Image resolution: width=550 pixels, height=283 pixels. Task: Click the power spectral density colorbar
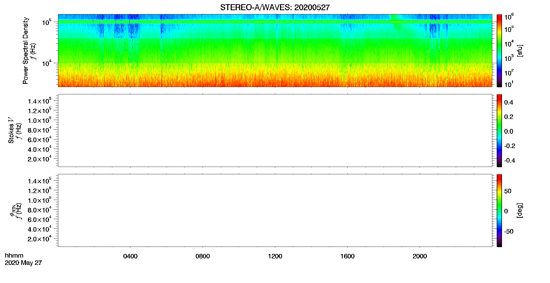499,51
